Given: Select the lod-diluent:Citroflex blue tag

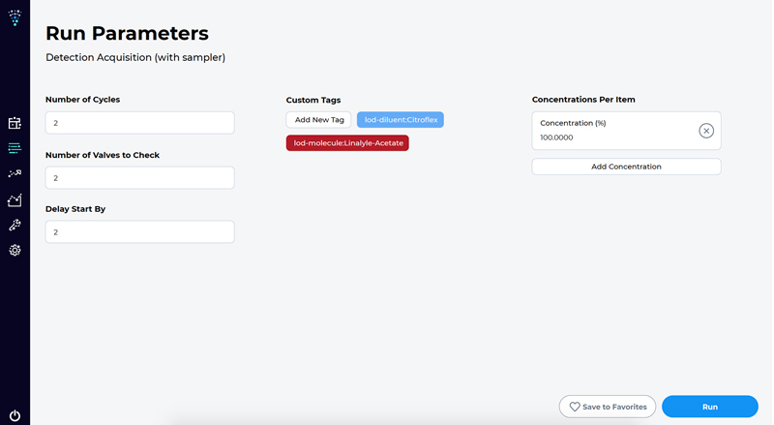Looking at the screenshot, I should pyautogui.click(x=401, y=120).
